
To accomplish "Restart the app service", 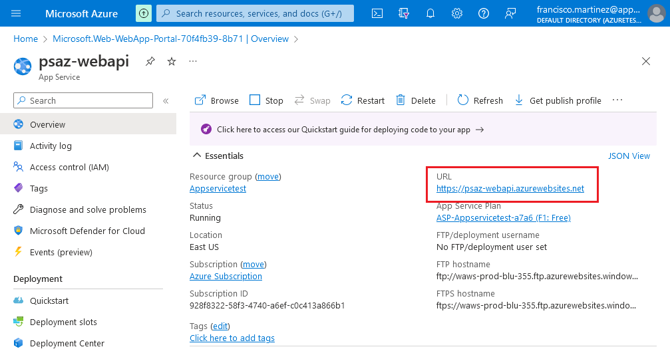I will pyautogui.click(x=363, y=100).
